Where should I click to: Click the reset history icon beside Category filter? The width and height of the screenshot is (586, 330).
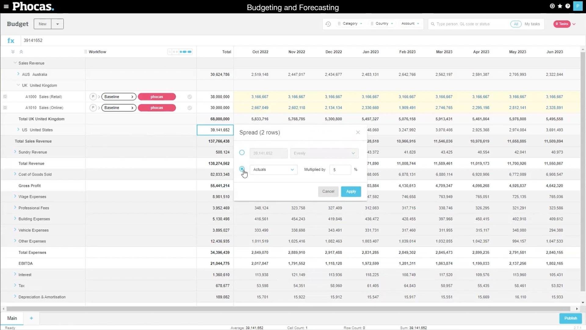(328, 24)
